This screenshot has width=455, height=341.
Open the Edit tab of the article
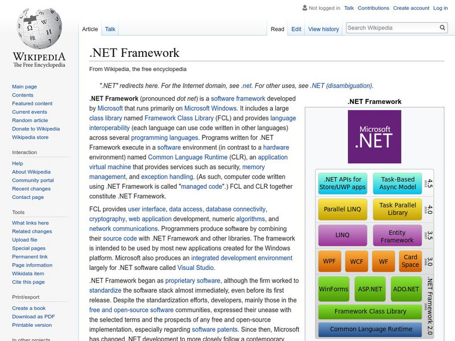296,28
